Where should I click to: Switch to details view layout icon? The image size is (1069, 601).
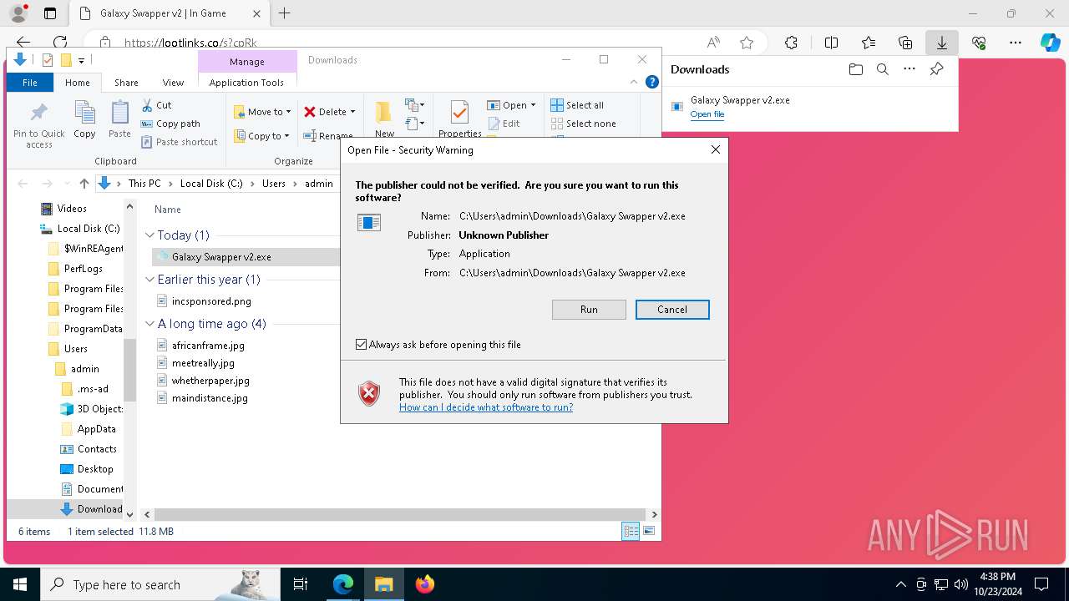tap(631, 531)
